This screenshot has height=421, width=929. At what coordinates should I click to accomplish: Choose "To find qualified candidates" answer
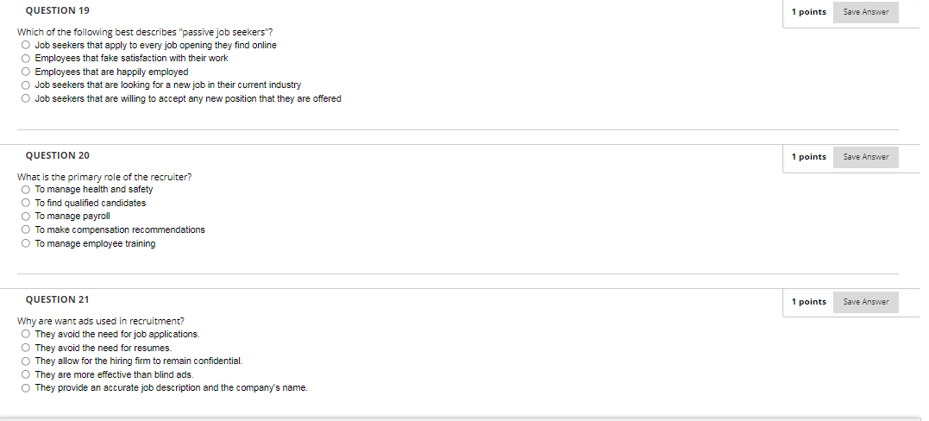(26, 203)
